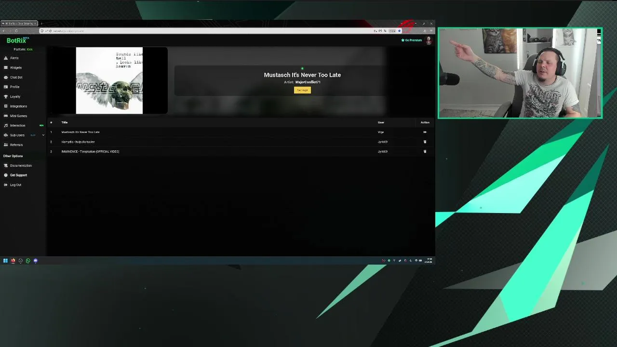Open the Profile sidebar entry
Image resolution: width=617 pixels, height=347 pixels.
pos(14,87)
